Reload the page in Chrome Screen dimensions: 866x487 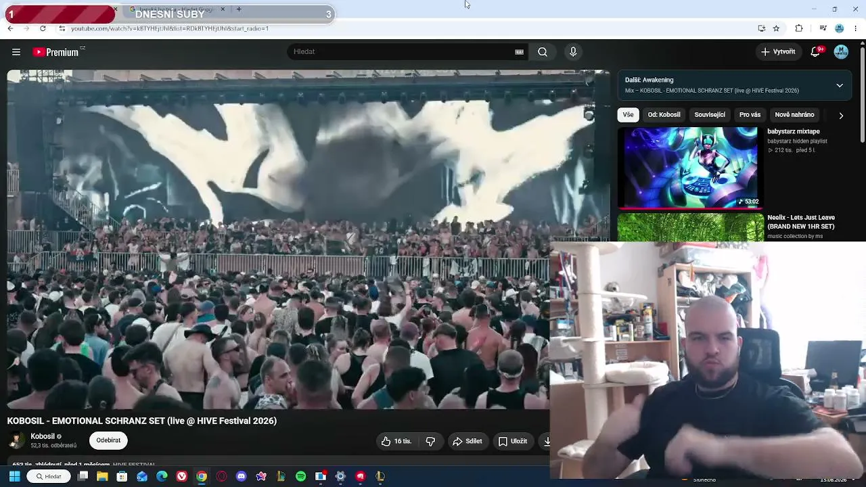pyautogui.click(x=43, y=28)
